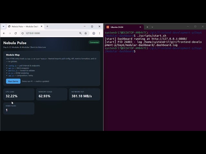Maximize the terminal window
The width and height of the screenshot is (206, 154).
[x=195, y=26]
